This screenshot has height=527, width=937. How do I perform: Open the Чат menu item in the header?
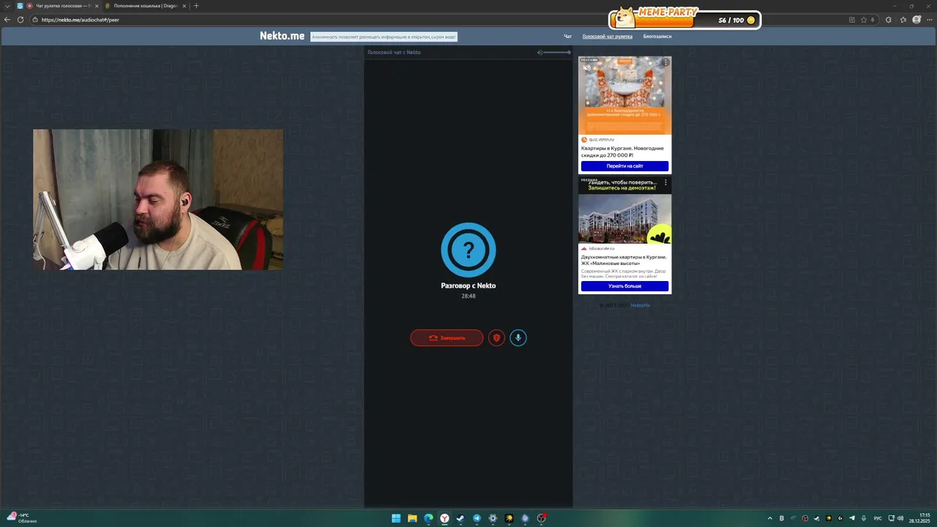tap(567, 36)
